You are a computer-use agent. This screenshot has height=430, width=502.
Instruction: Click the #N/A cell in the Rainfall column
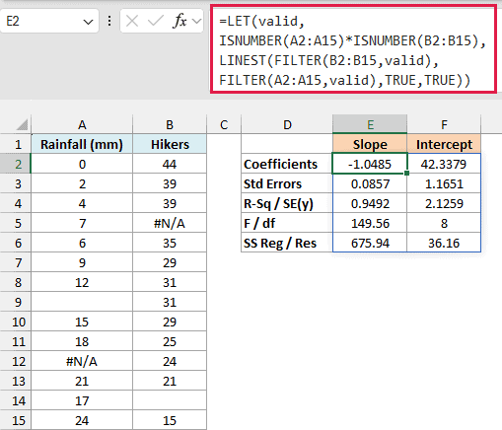point(82,361)
